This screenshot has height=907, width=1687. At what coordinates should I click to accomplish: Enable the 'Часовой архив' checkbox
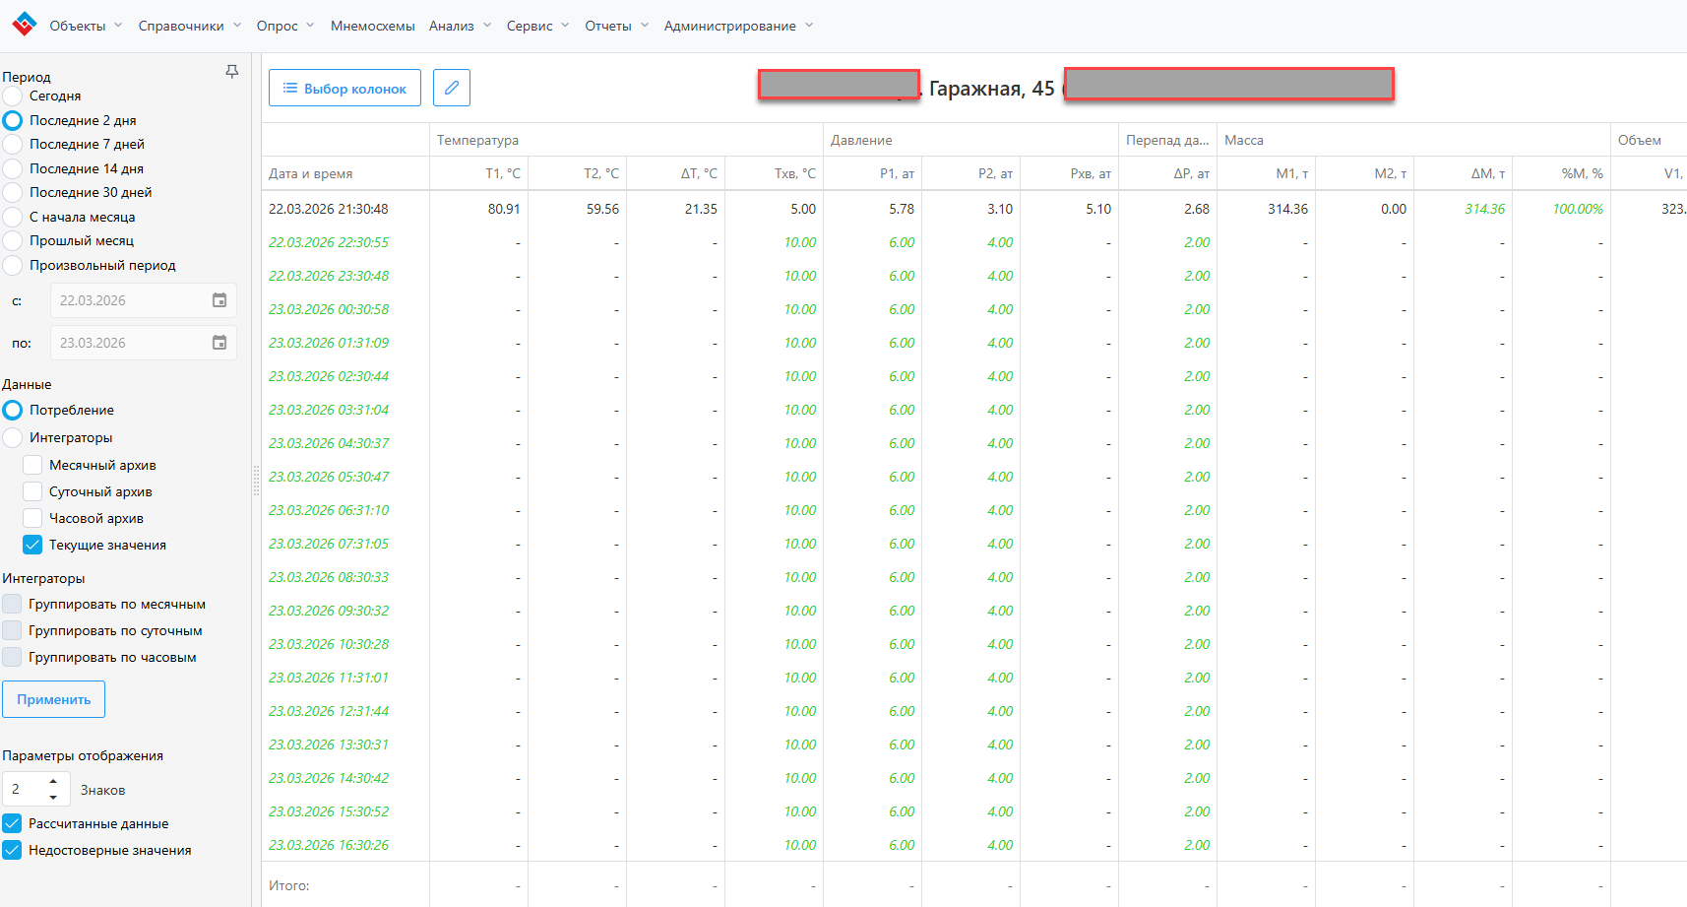pos(32,518)
